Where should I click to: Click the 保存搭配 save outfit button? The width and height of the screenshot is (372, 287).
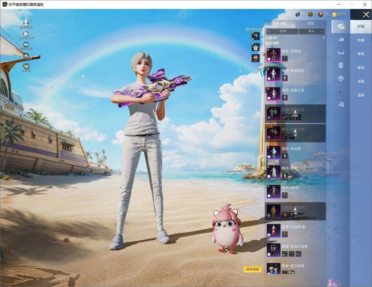pyautogui.click(x=253, y=270)
